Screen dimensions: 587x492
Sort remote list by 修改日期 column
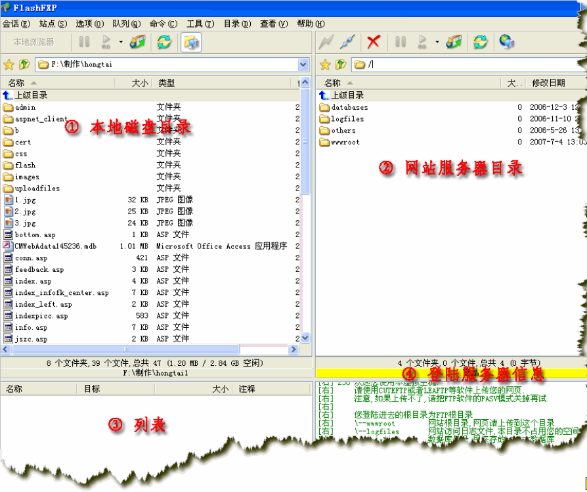tap(548, 83)
